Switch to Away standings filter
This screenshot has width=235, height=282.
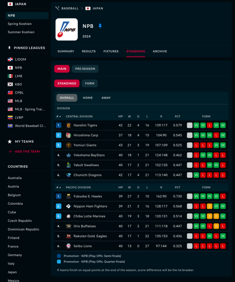tap(106, 98)
